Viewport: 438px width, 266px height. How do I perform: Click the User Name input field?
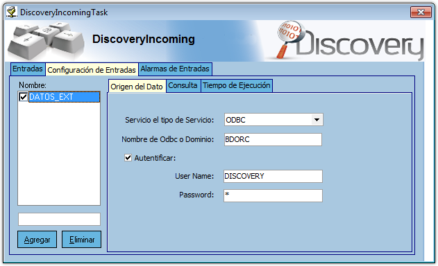coord(273,176)
